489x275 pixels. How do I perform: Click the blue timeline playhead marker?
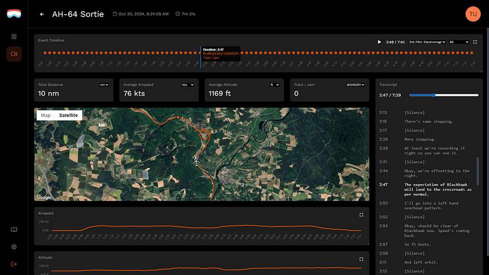click(x=201, y=58)
